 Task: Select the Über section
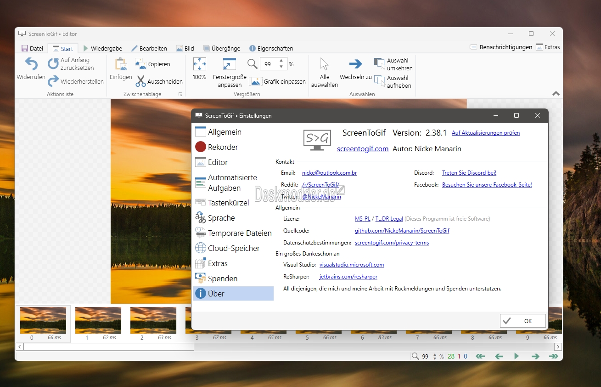coord(233,294)
